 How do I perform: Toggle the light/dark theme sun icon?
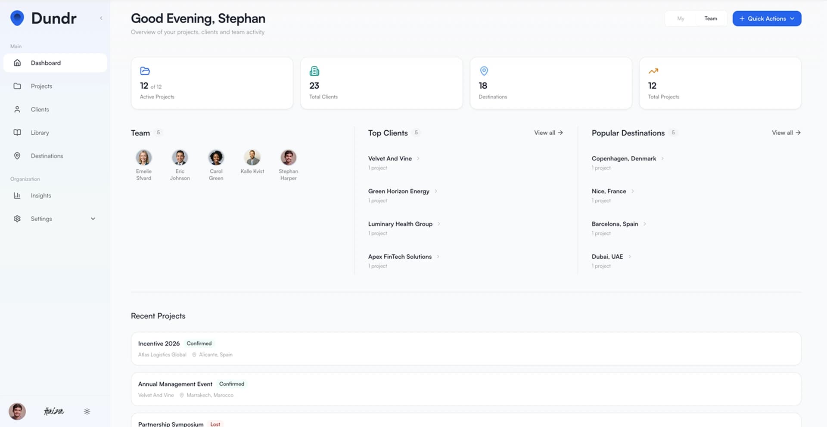click(87, 412)
